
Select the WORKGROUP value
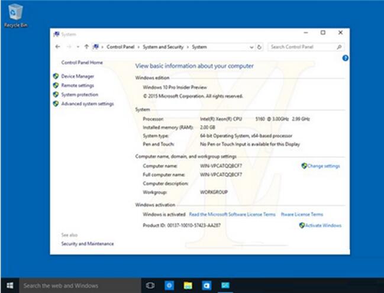click(x=214, y=192)
